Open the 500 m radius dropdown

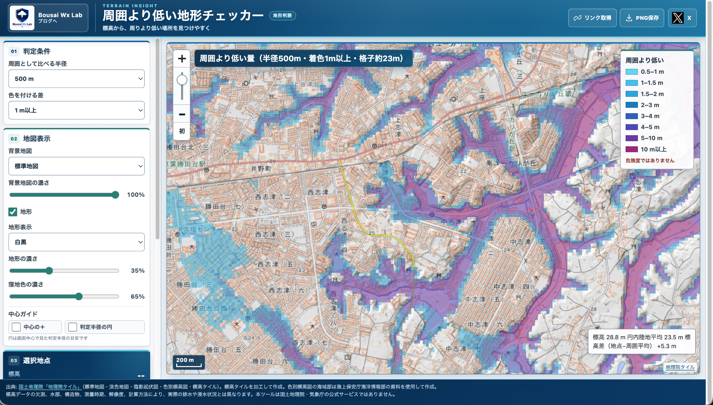click(x=77, y=79)
